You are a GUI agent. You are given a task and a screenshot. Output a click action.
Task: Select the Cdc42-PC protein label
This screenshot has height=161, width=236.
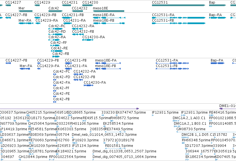coord(62,71)
